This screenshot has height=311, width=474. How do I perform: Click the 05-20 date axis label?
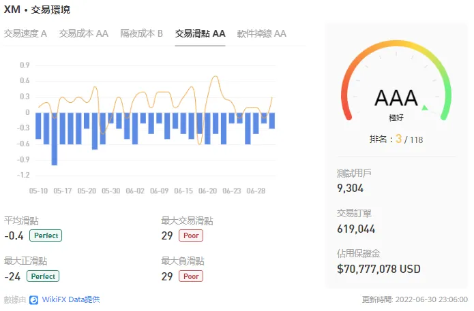click(x=87, y=191)
